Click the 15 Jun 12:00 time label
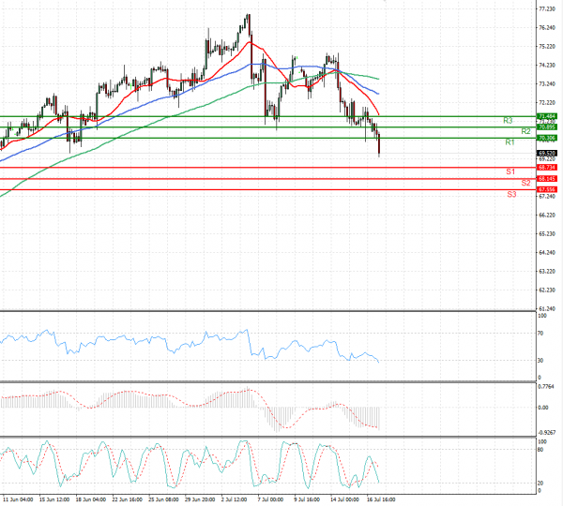Viewport: 563px width, 506px height. coord(54,499)
